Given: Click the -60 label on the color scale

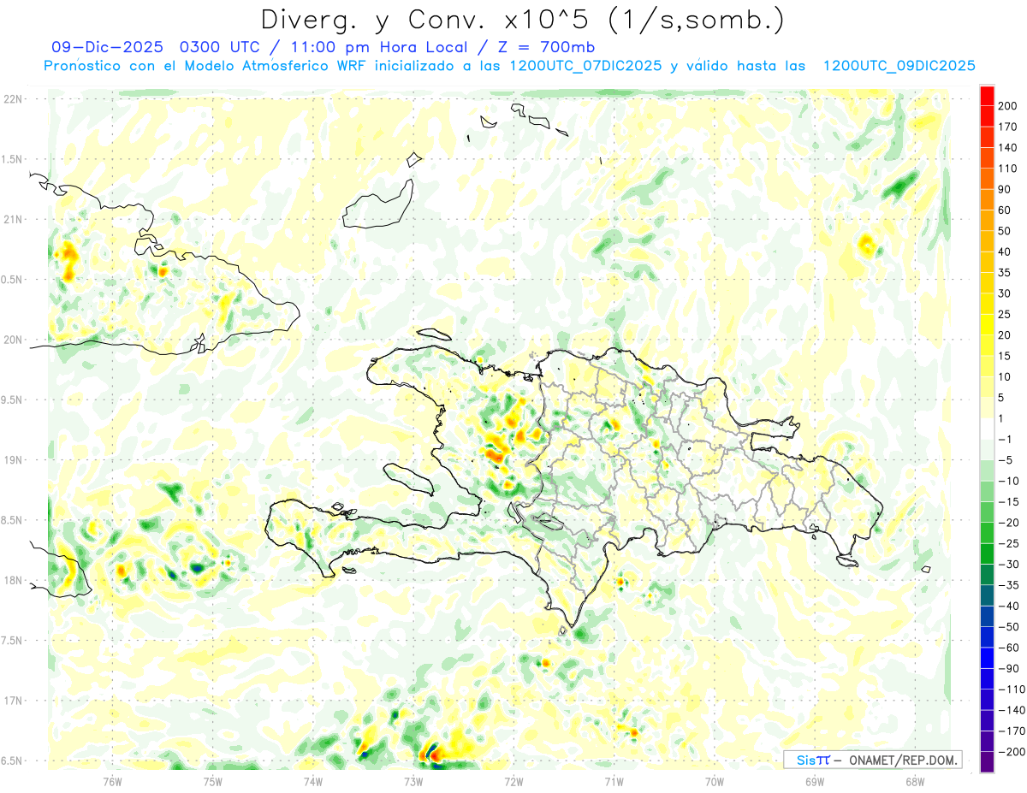Looking at the screenshot, I should (1008, 648).
